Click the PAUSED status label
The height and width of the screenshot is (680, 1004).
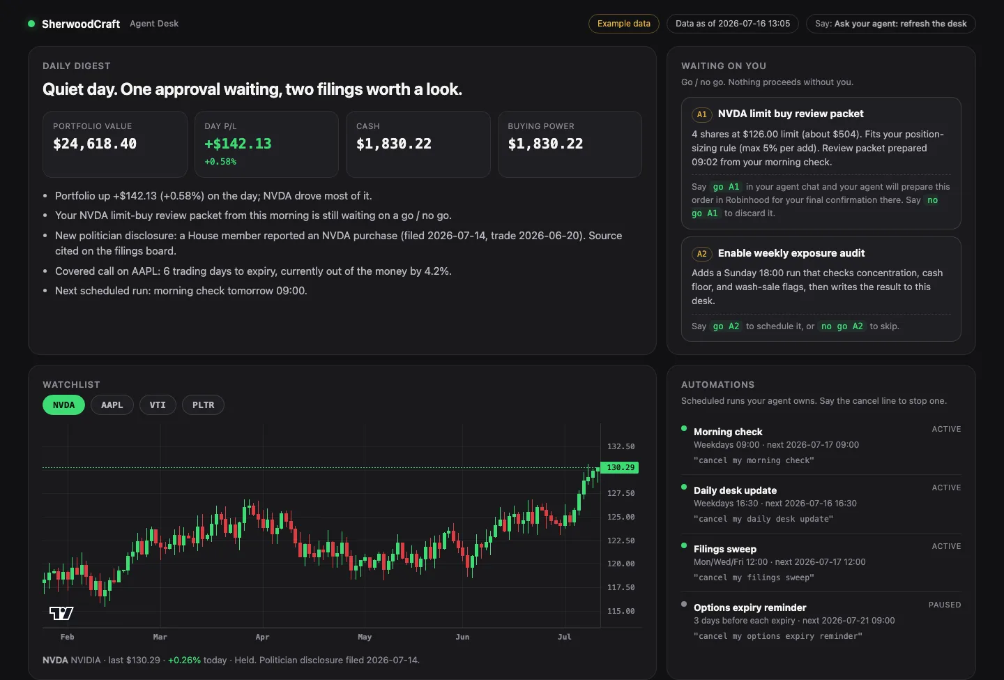945,605
